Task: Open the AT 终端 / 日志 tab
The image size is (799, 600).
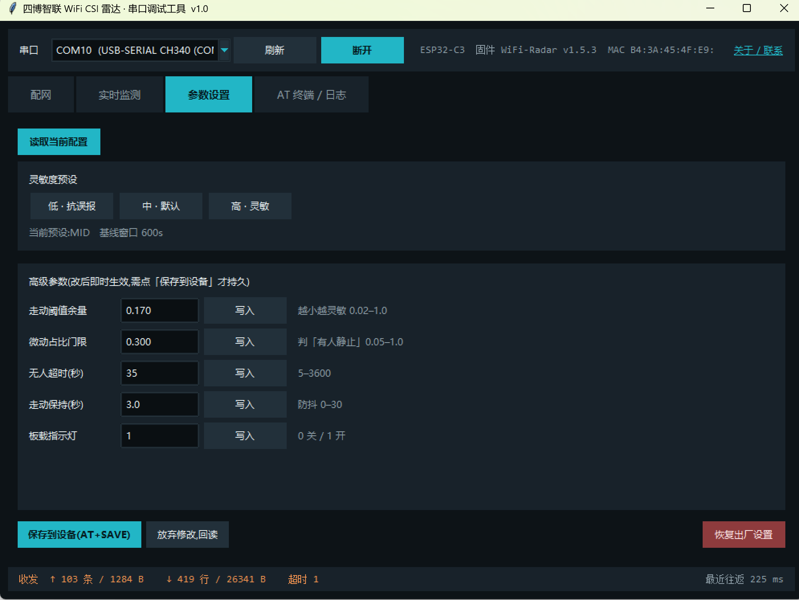Action: pos(311,95)
